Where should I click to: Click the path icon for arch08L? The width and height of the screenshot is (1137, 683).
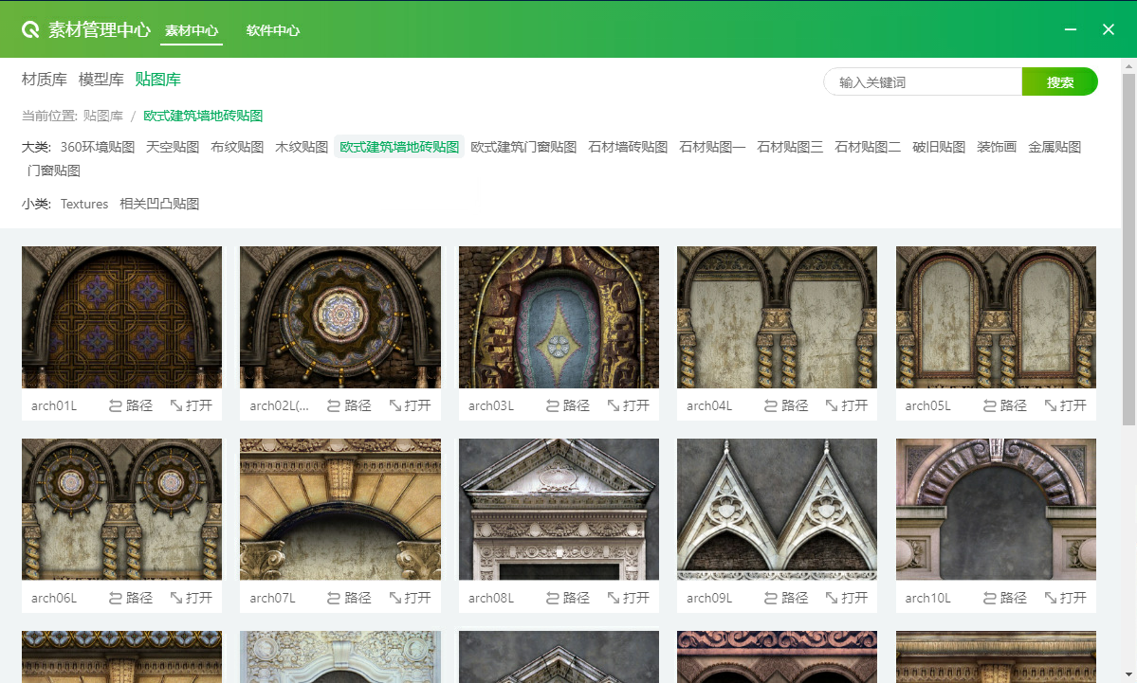coord(553,598)
